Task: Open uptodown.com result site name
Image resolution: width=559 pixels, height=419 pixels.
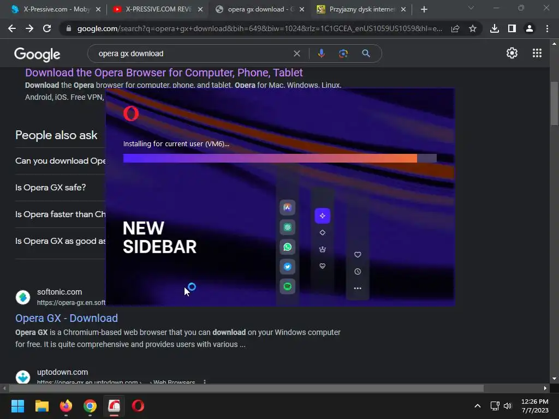Action: [62, 372]
